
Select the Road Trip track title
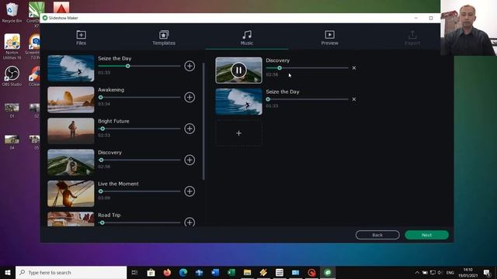click(x=109, y=215)
